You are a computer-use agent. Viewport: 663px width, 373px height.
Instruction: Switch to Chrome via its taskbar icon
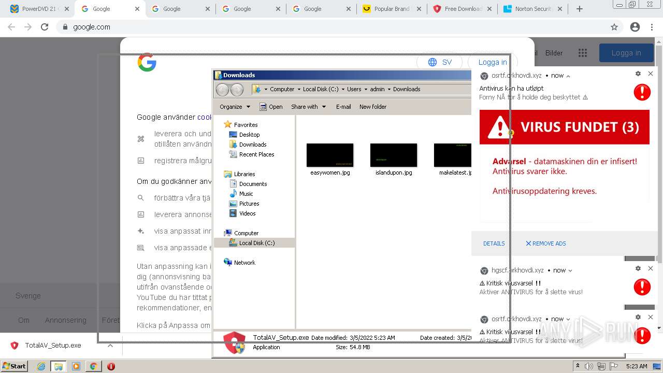(x=93, y=366)
